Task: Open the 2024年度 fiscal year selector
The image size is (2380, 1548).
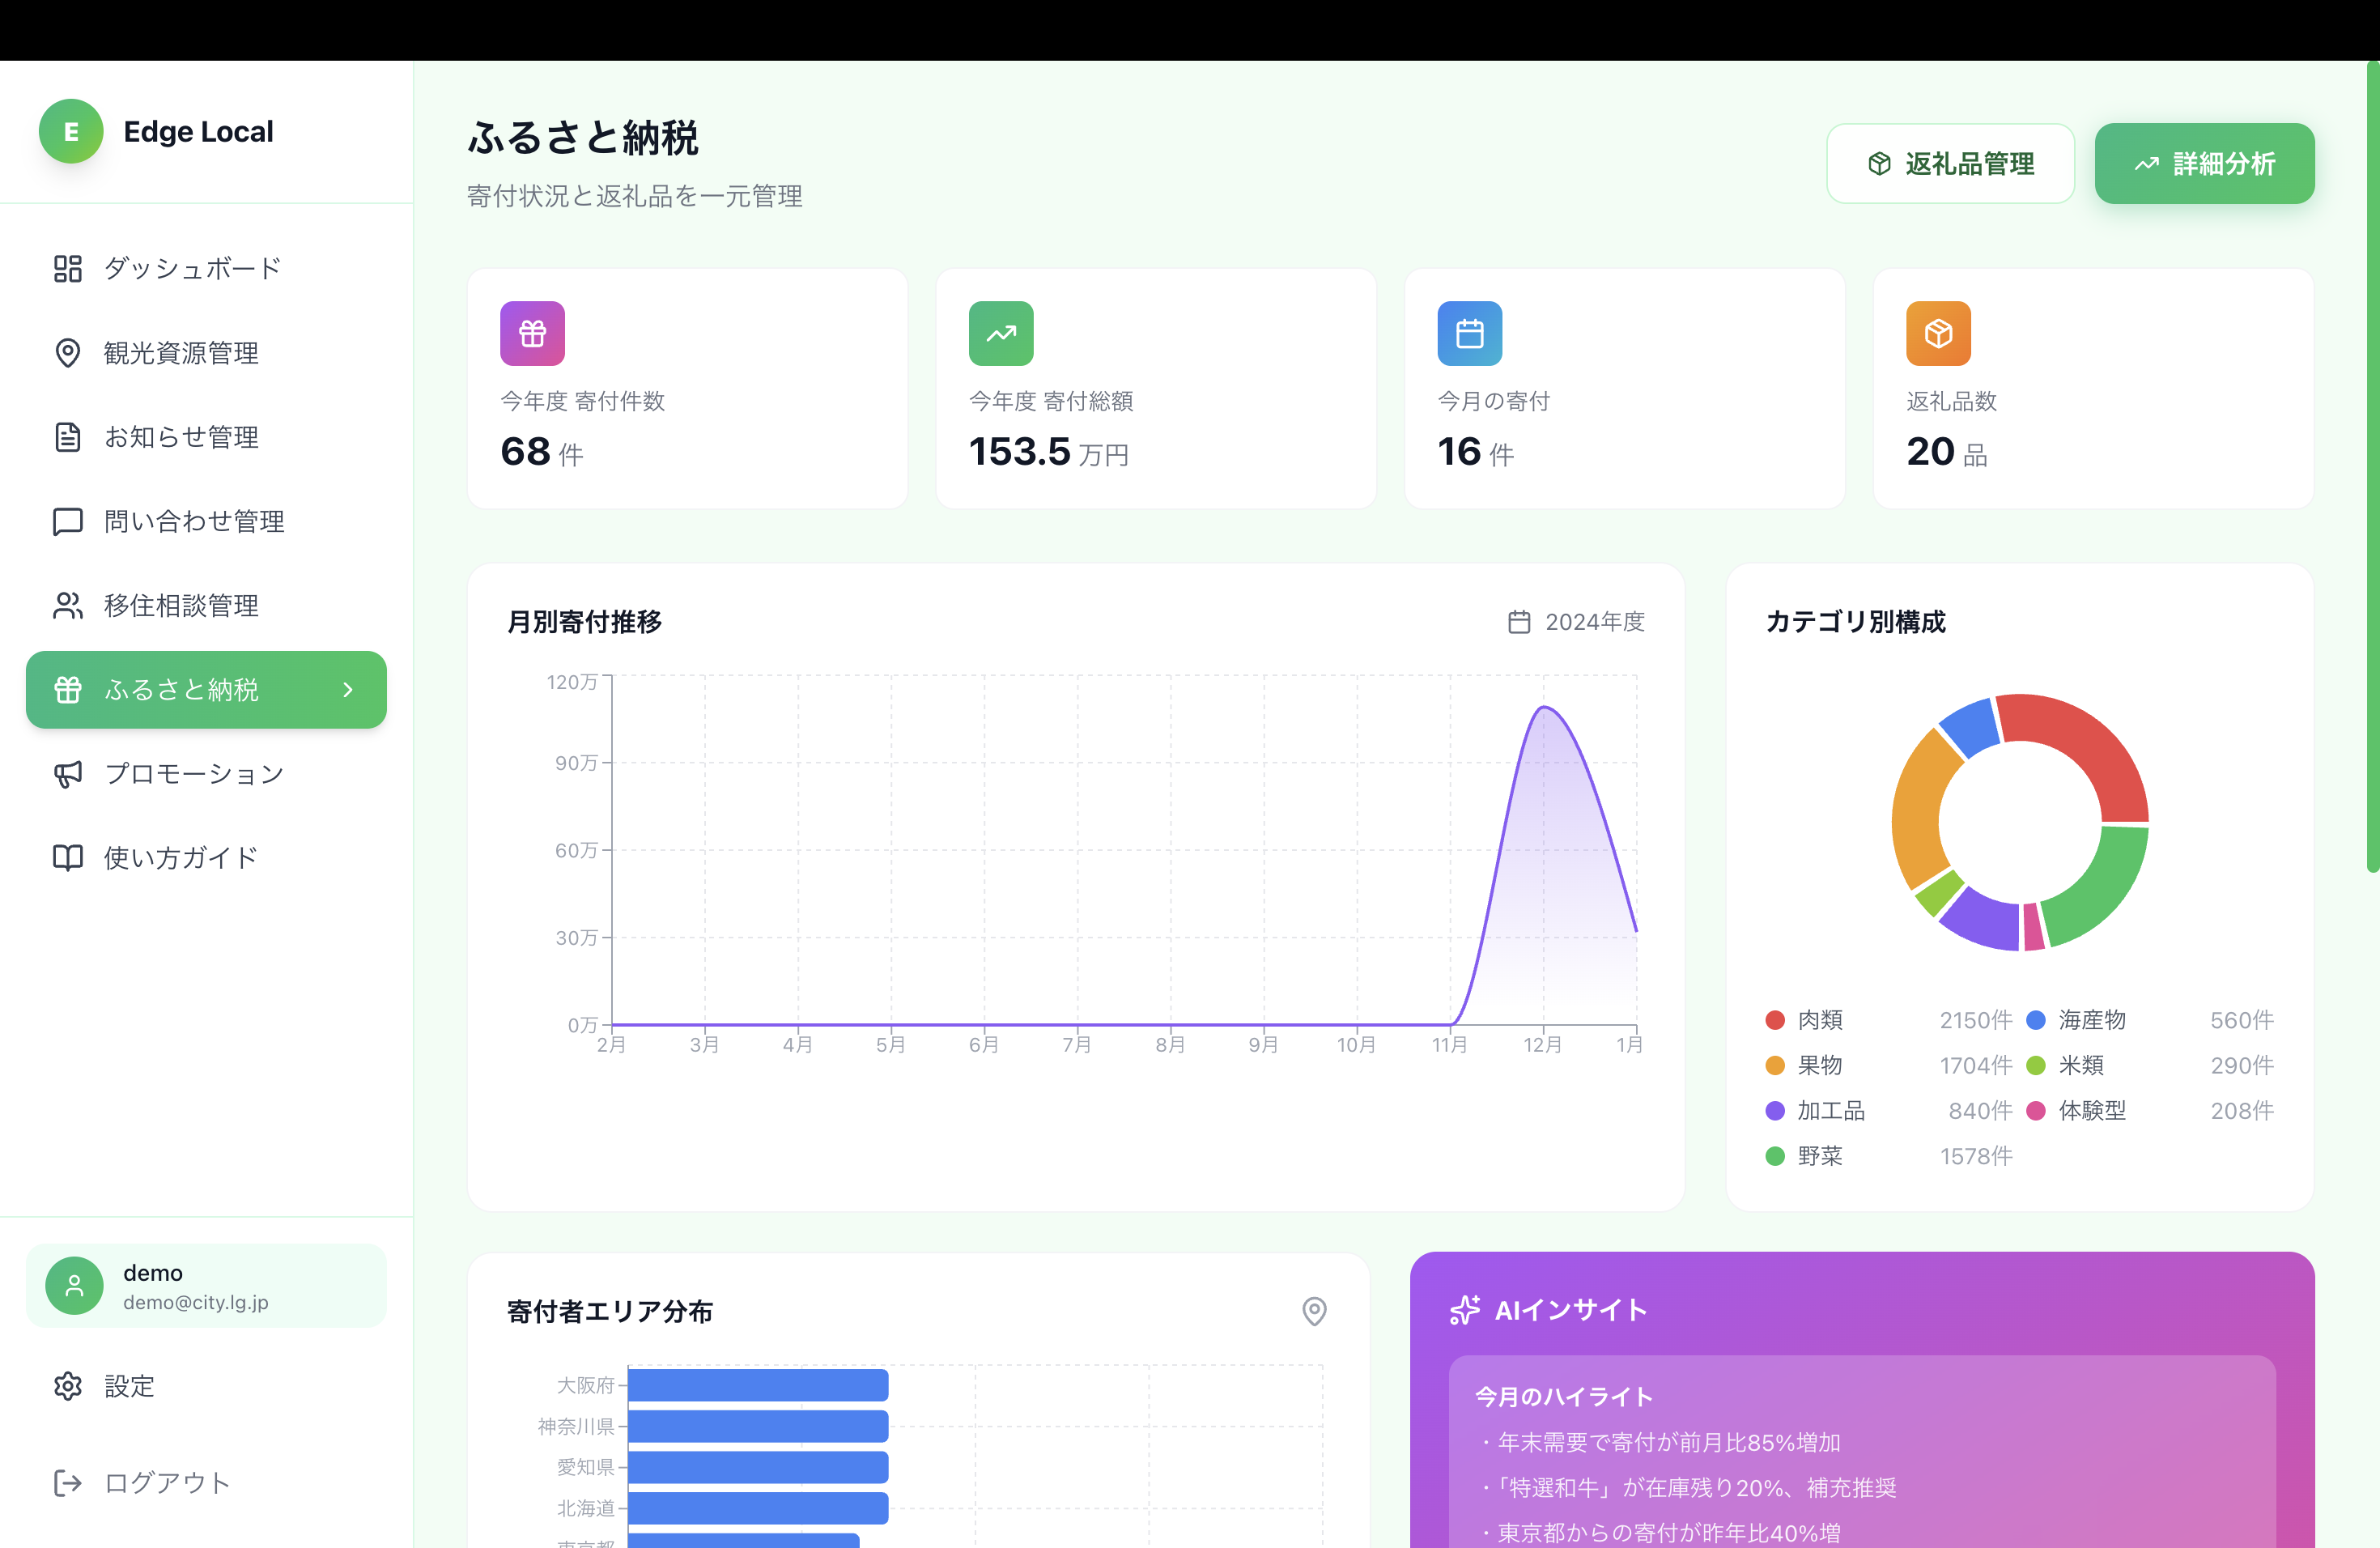Action: coord(1576,622)
